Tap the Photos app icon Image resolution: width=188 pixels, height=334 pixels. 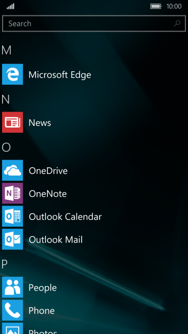tap(12, 328)
